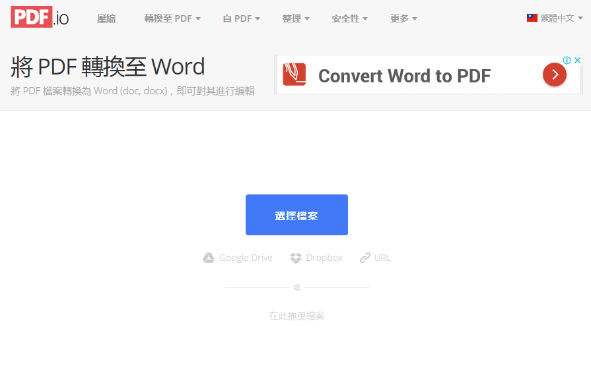Open the 繁體中文 language selector
This screenshot has height=377, width=591.
pyautogui.click(x=555, y=18)
